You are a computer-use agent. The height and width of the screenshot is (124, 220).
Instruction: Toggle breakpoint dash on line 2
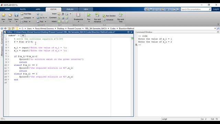(x=8, y=42)
